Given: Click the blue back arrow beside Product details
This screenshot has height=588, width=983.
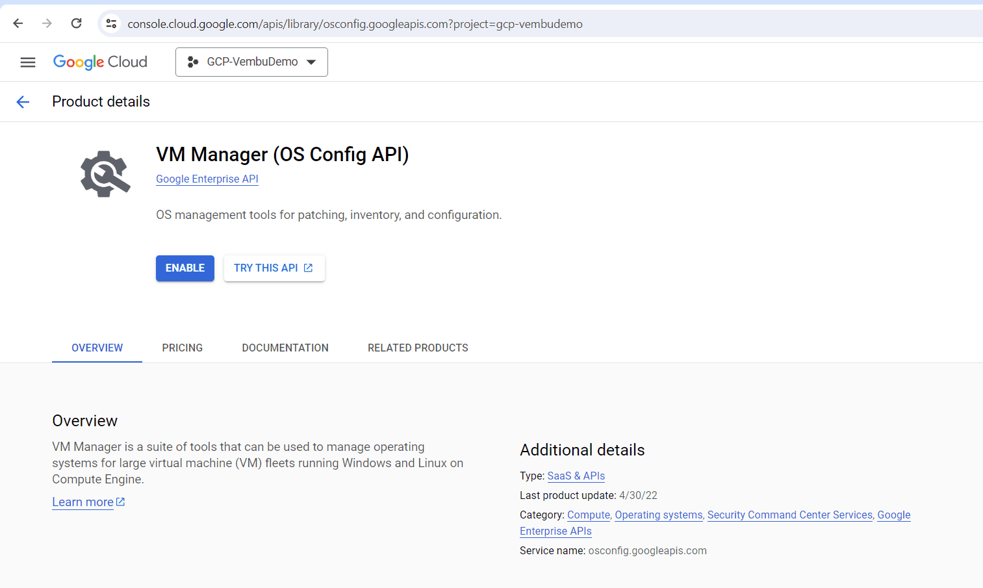Looking at the screenshot, I should [23, 102].
